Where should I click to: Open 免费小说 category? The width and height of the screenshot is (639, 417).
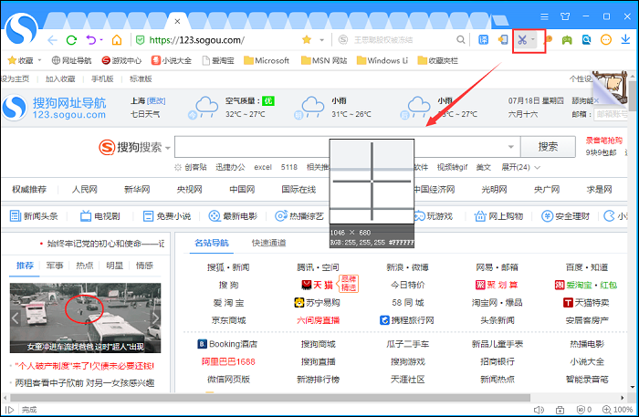tap(167, 216)
